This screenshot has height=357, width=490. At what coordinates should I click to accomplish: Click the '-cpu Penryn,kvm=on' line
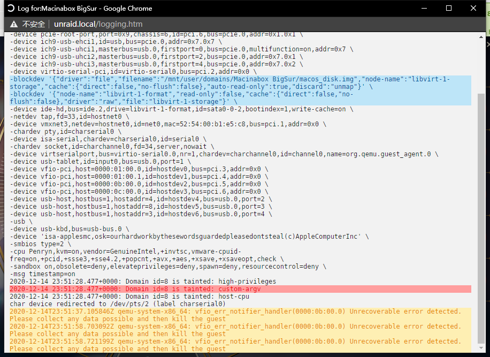[147, 255]
